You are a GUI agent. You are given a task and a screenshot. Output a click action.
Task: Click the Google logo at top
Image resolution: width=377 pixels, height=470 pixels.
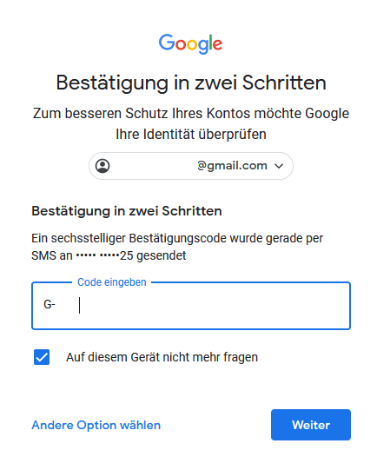[x=190, y=43]
